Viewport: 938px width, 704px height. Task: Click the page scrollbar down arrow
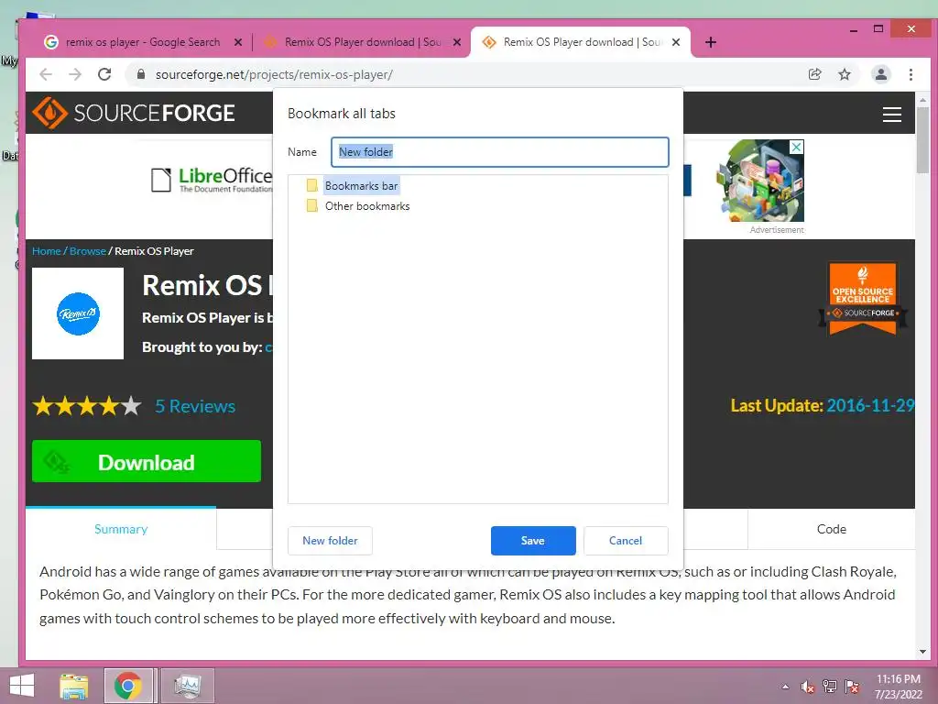(922, 652)
